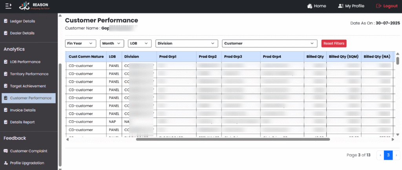Viewport: 402px width, 170px height.
Task: Expand the Division filter dropdown
Action: pyautogui.click(x=186, y=43)
